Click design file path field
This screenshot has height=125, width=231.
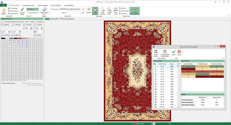pyautogui.click(x=23, y=22)
